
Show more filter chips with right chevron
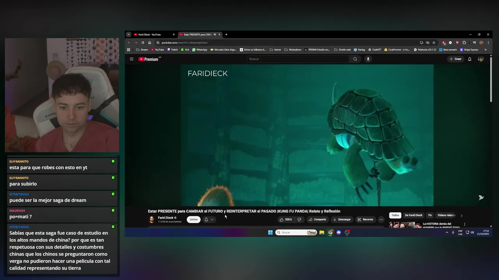point(462,215)
